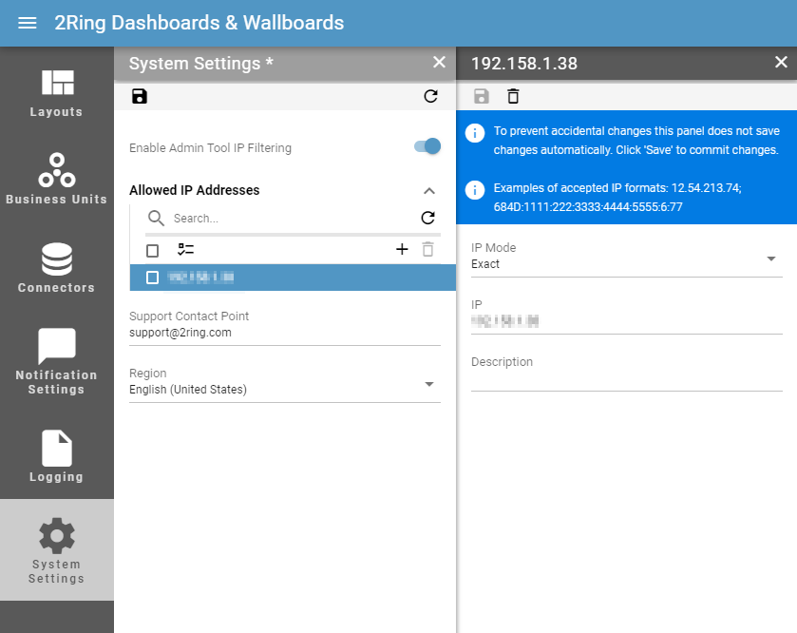This screenshot has width=797, height=633.
Task: Save the System Settings panel
Action: pos(140,96)
